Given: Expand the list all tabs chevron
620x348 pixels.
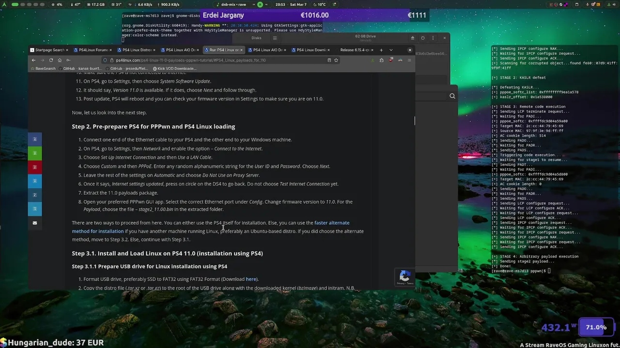Looking at the screenshot, I should 391,50.
